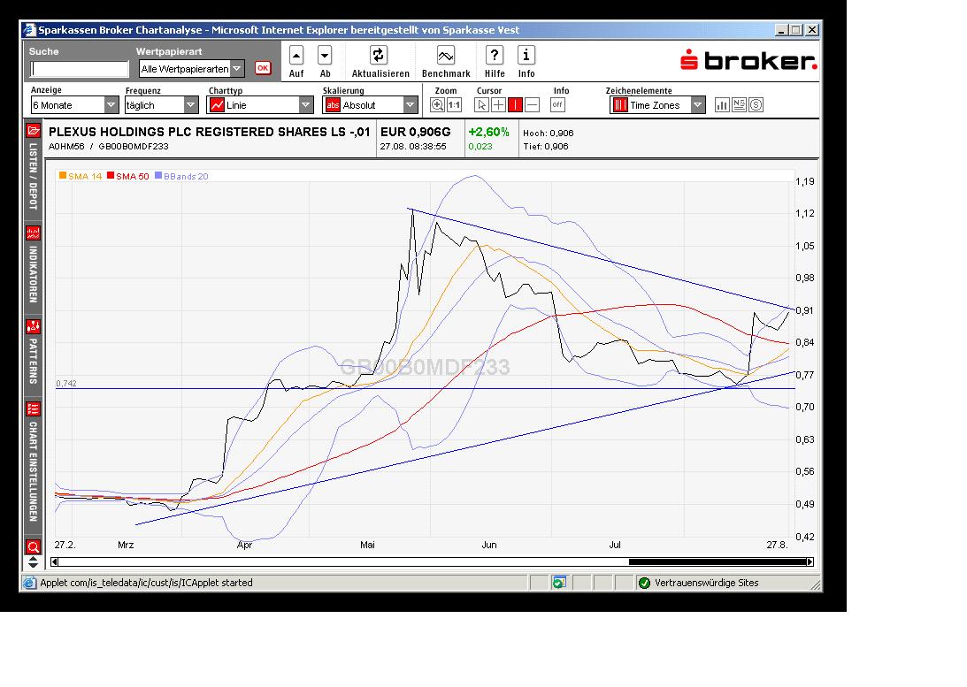Open the Benchmark tool icon
The height and width of the screenshot is (687, 967).
point(446,56)
